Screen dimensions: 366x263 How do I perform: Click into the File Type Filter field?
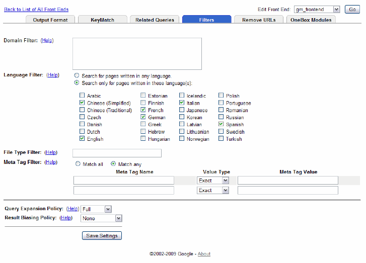point(117,153)
